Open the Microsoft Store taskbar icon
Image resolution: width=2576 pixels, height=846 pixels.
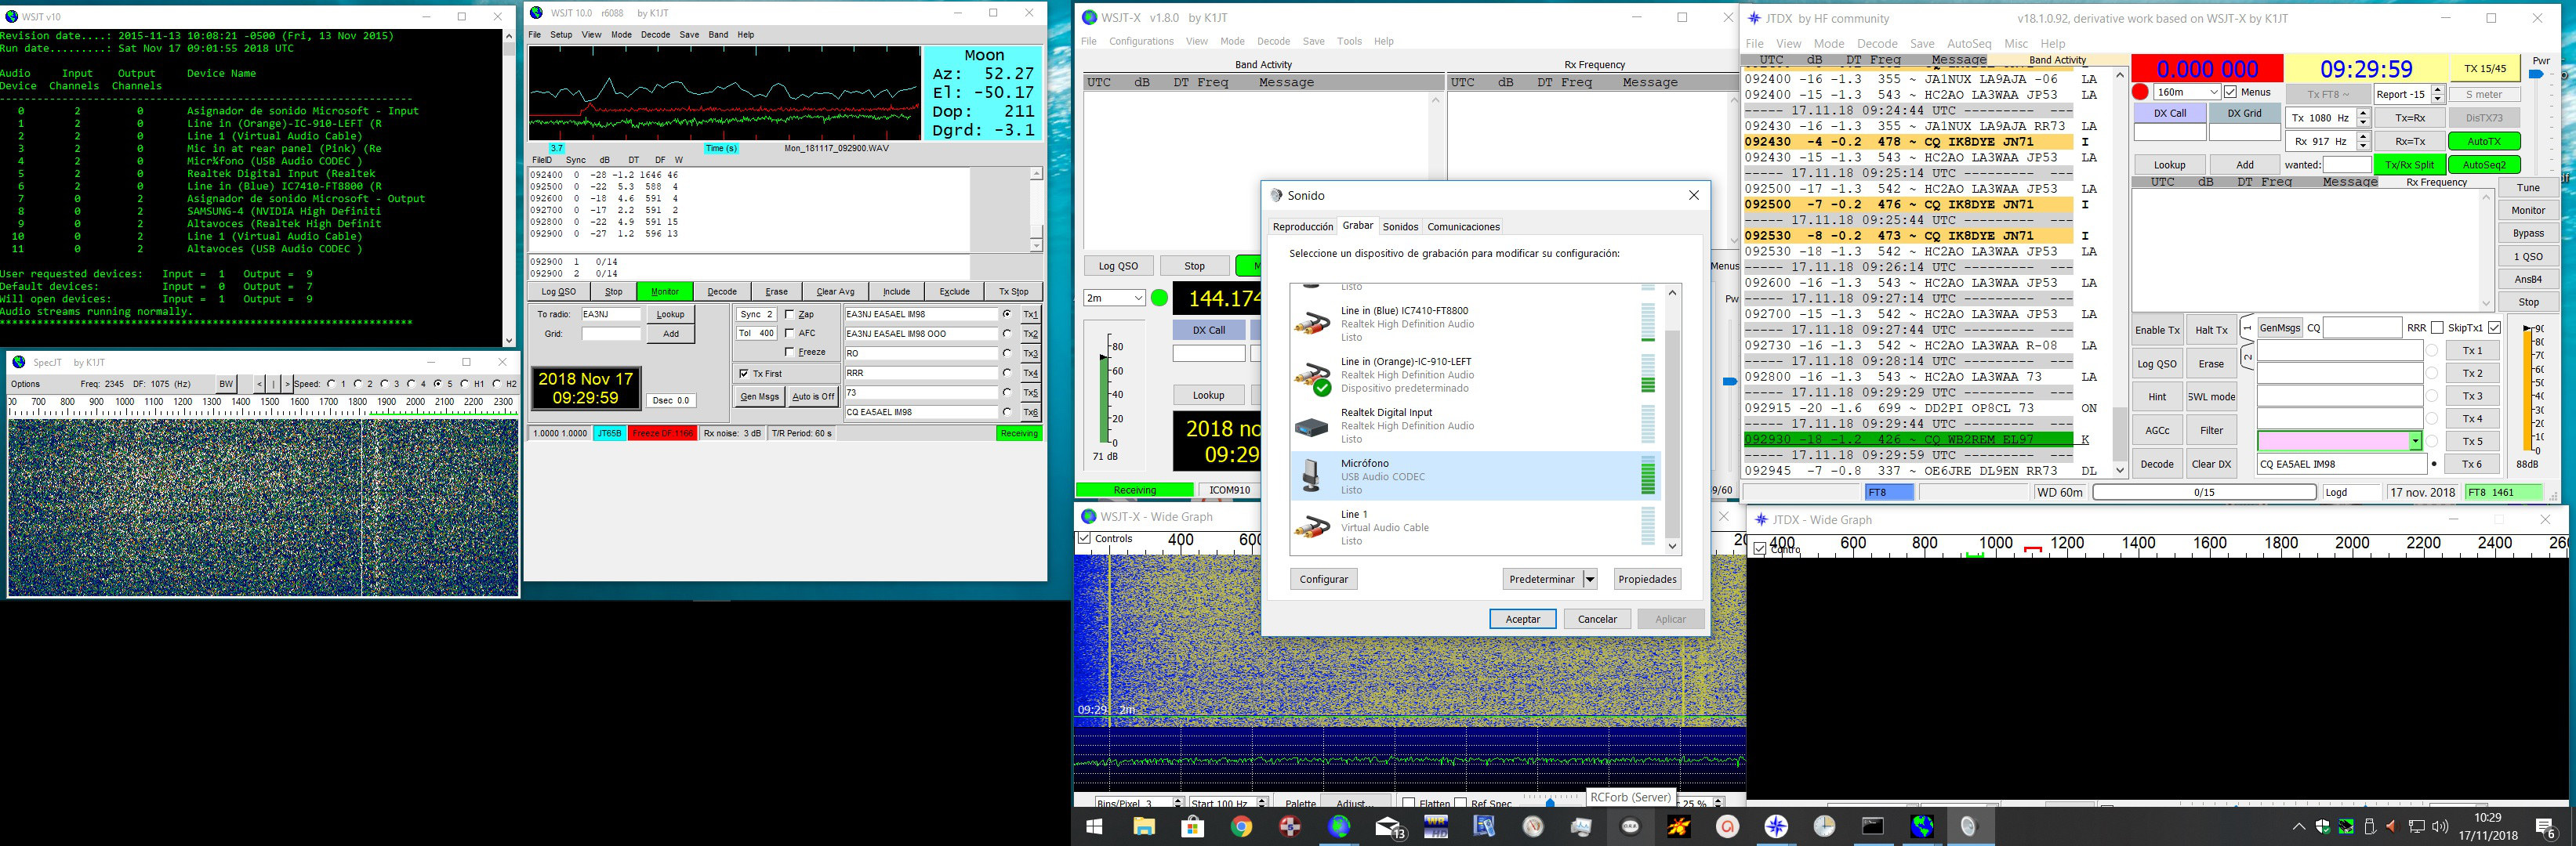[1192, 827]
